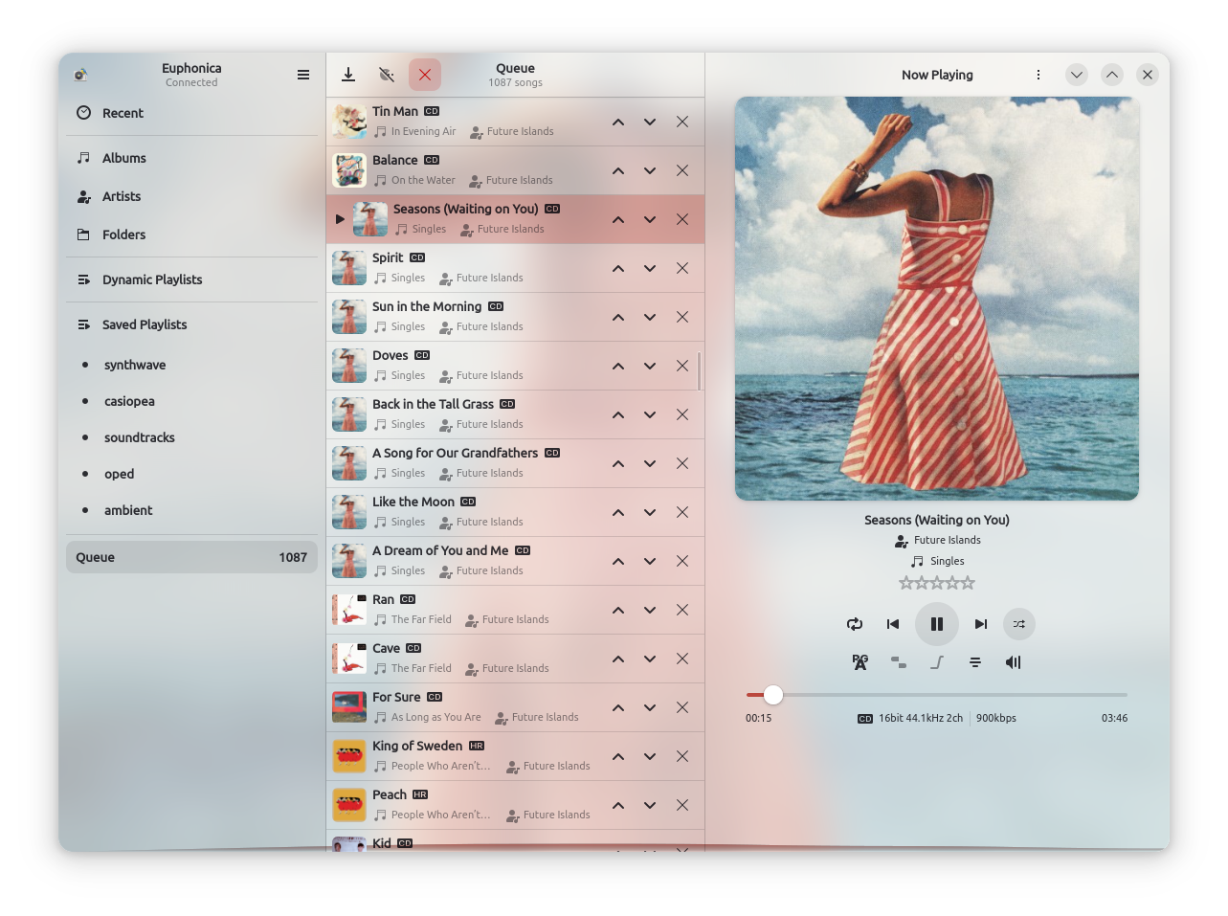This screenshot has width=1228, height=916.
Task: Toggle the crossfade icon
Action: click(899, 662)
